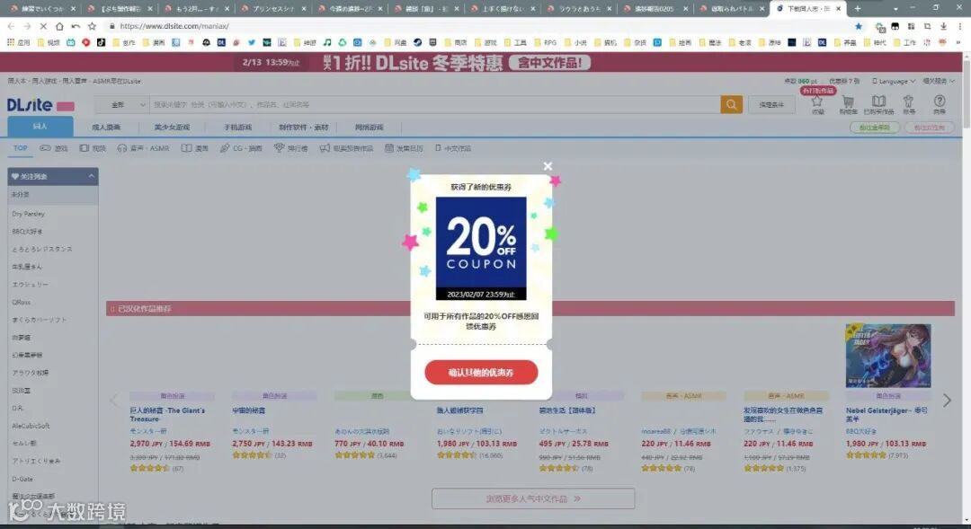The height and width of the screenshot is (529, 971).
Task: Stop page loading in browser toolbar
Action: pyautogui.click(x=43, y=27)
